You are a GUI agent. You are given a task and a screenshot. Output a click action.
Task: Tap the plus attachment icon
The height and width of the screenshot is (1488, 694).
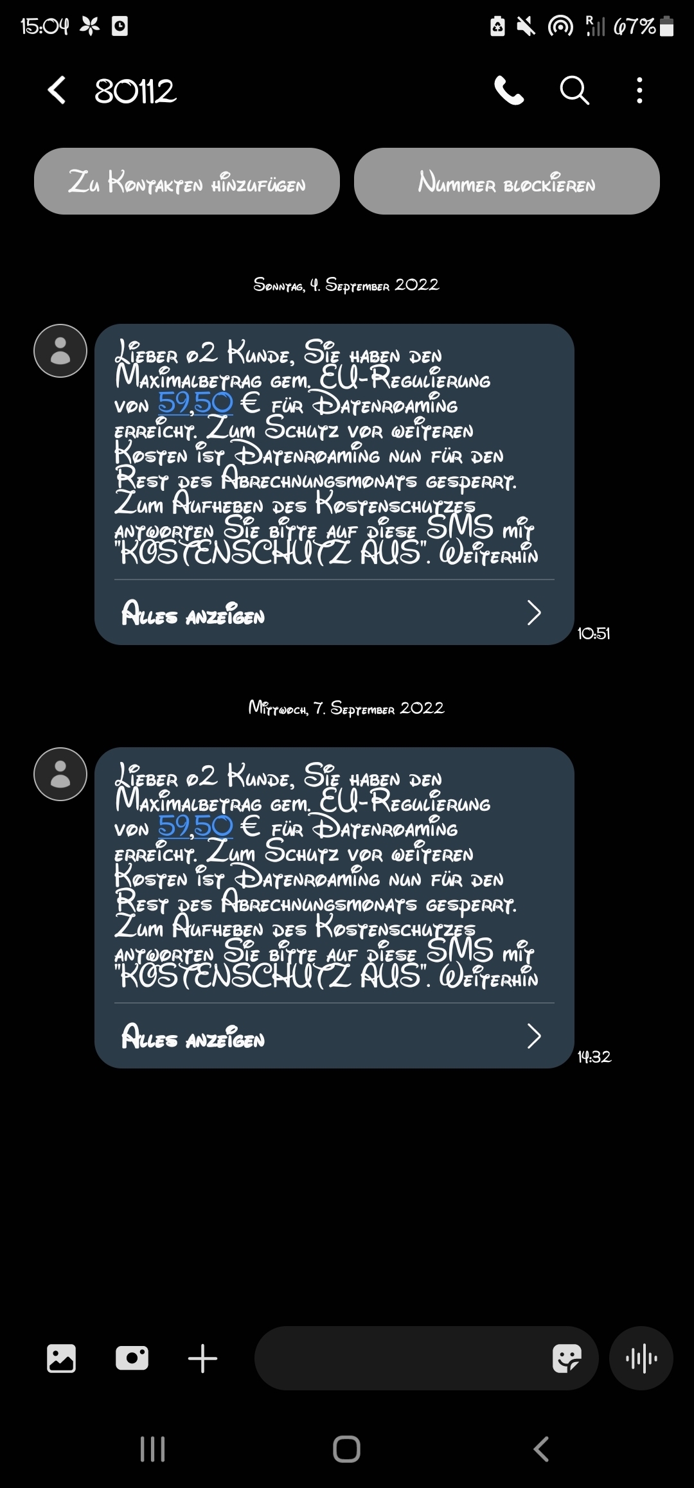coord(202,1358)
